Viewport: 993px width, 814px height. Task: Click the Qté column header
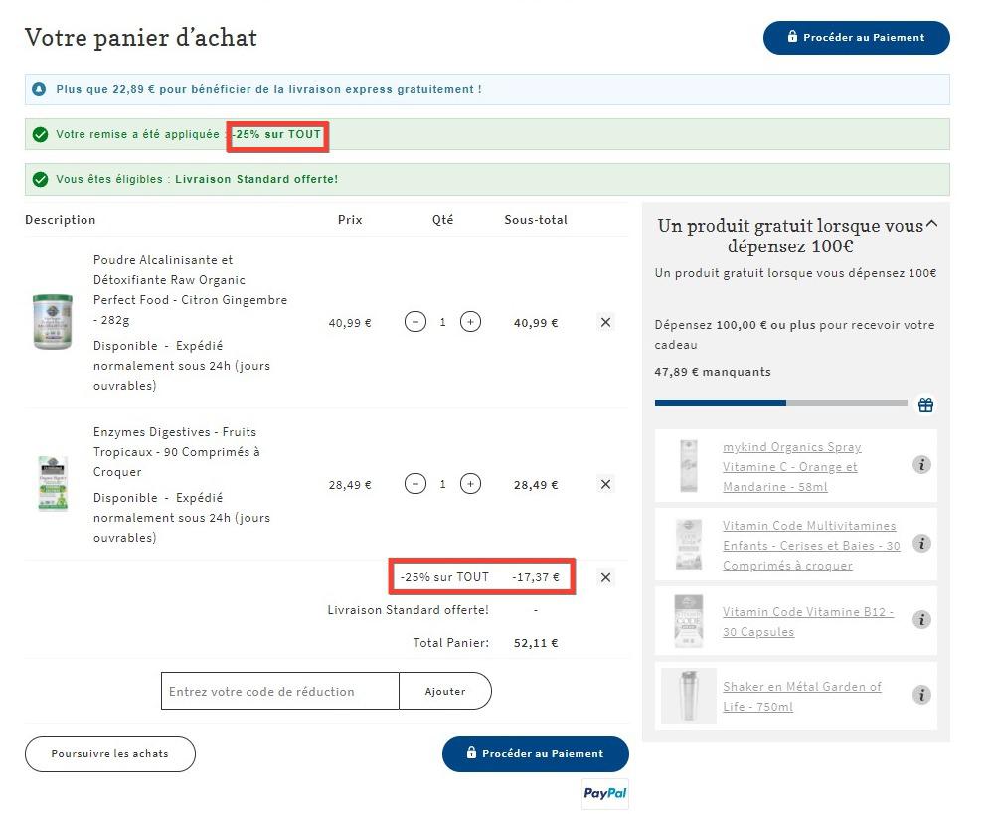442,220
